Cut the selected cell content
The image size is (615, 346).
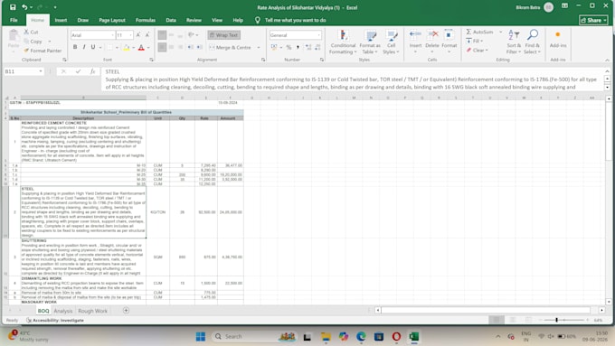[x=31, y=33]
